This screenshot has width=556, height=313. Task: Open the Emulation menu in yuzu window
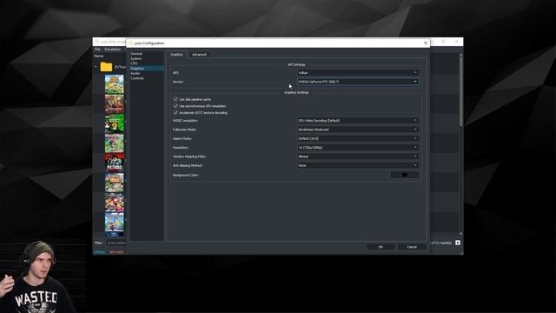click(x=112, y=50)
